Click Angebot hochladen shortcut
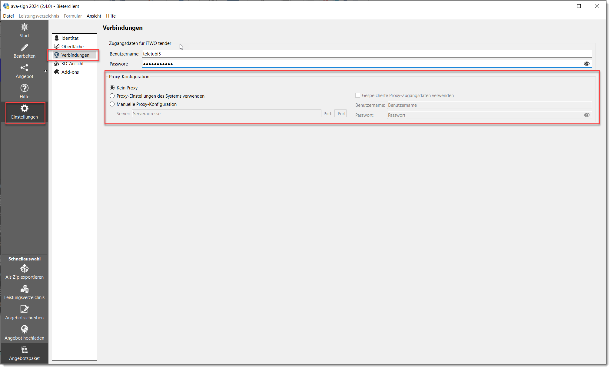This screenshot has width=611, height=369. click(x=24, y=333)
